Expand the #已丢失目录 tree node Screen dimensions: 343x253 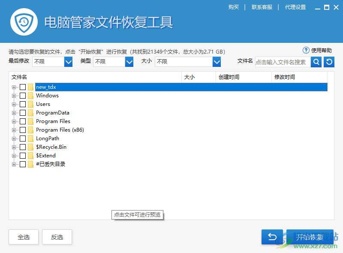pos(14,164)
